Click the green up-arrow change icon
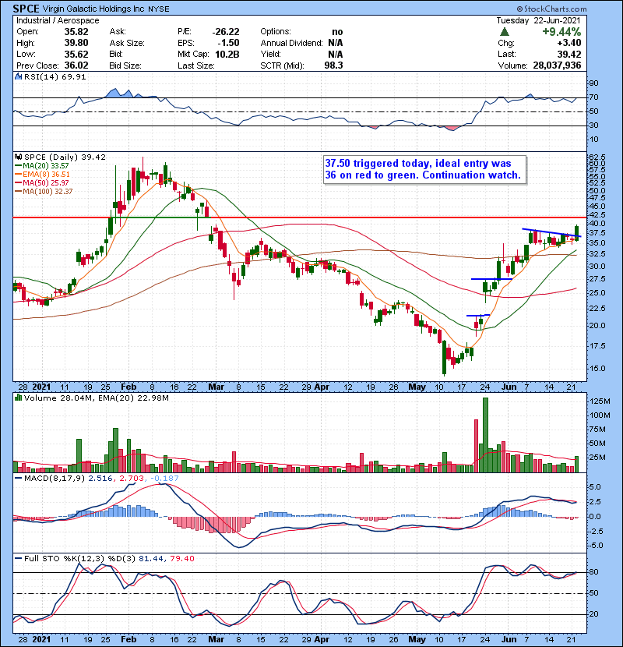Image resolution: width=623 pixels, height=647 pixels. [x=505, y=32]
